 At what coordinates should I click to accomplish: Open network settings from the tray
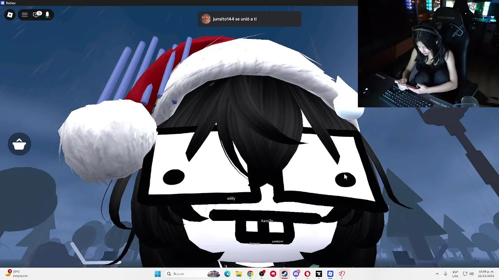[465, 274]
